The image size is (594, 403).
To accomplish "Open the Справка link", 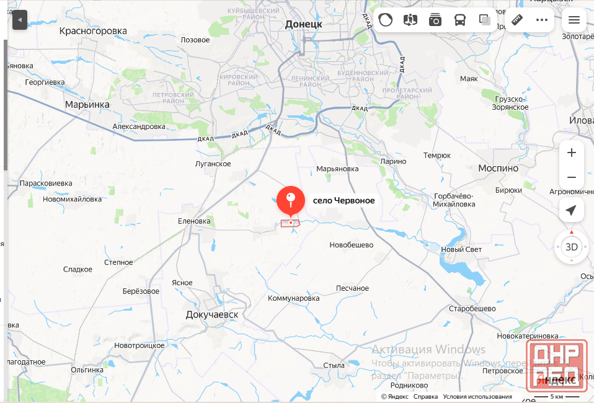I will point(425,397).
